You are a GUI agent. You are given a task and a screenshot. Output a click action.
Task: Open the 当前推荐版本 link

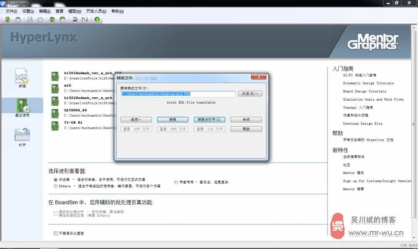(354, 157)
